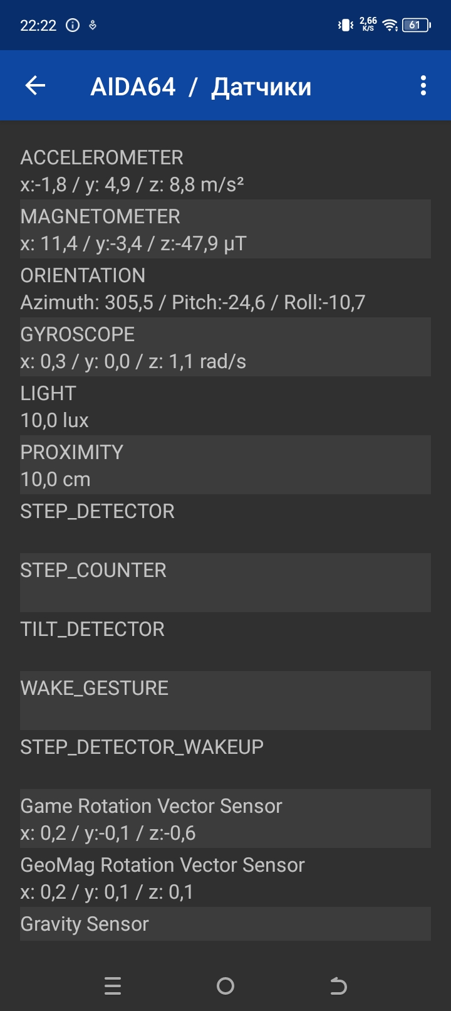Tap the back arrow in the header
Image resolution: width=451 pixels, height=1011 pixels.
tap(36, 86)
